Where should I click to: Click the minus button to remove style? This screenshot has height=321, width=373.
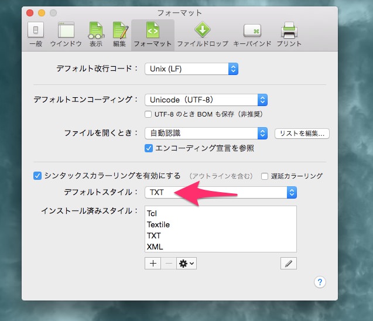tap(169, 264)
